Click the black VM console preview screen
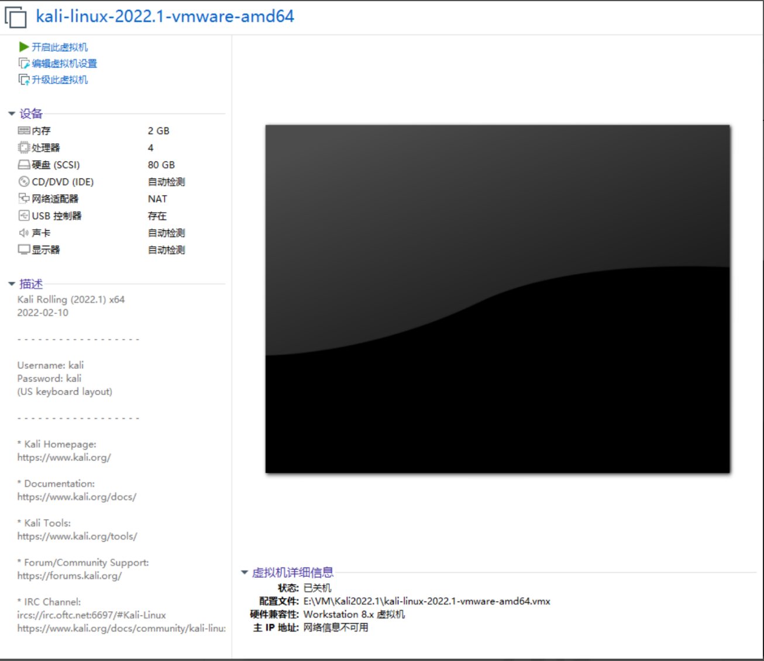The image size is (764, 661). [x=497, y=298]
